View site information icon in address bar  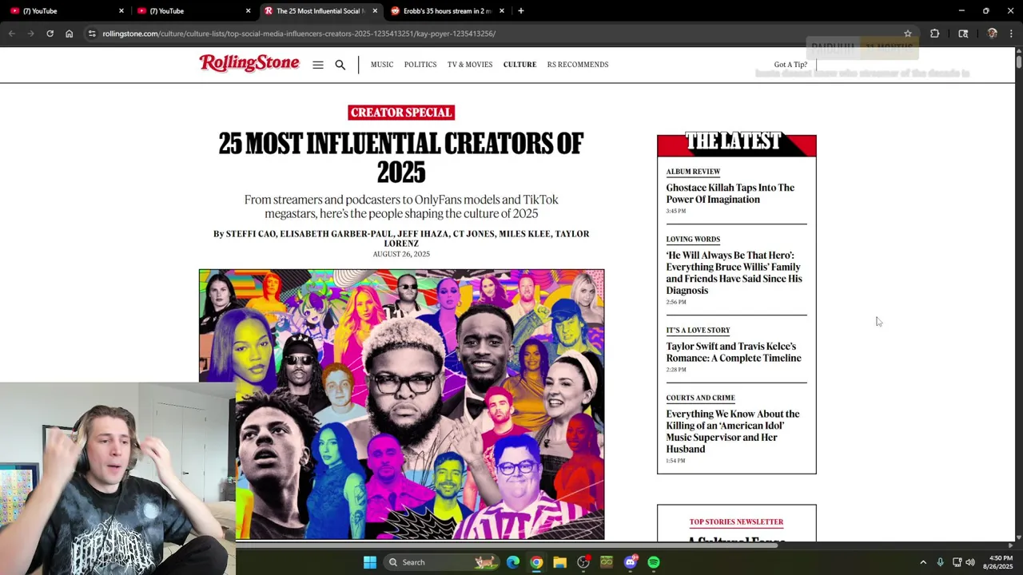(92, 34)
